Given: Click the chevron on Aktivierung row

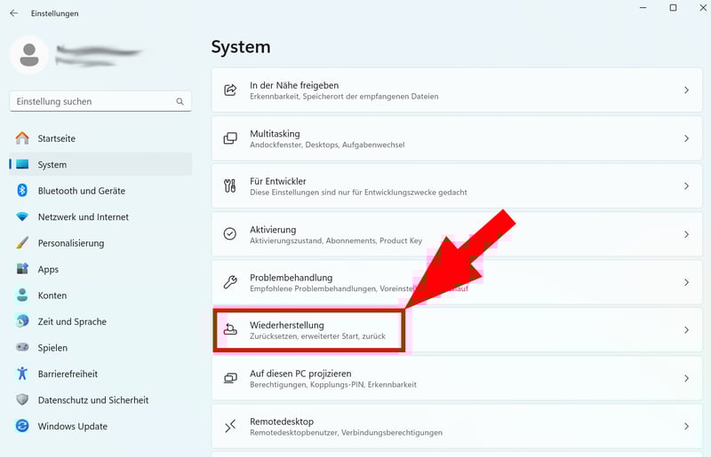Looking at the screenshot, I should (686, 234).
